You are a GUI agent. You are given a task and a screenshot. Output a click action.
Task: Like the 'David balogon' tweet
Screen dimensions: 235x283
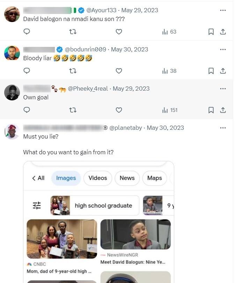(x=119, y=32)
